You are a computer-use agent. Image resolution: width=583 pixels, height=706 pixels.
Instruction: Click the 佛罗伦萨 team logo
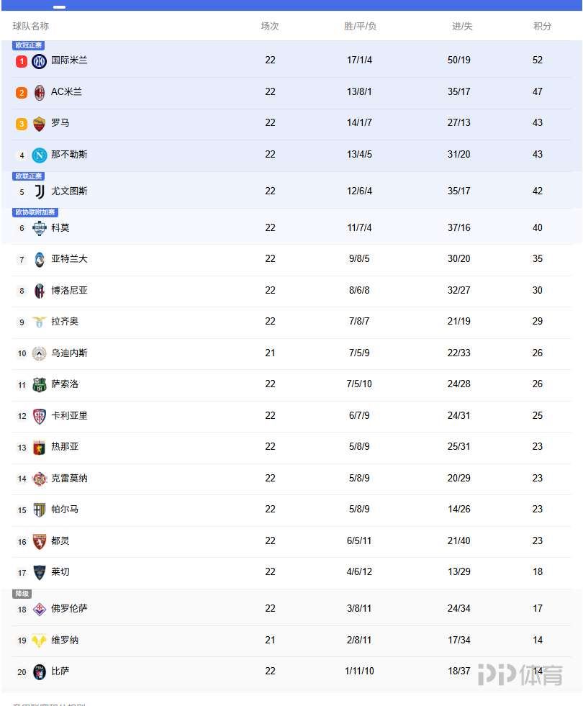click(40, 609)
